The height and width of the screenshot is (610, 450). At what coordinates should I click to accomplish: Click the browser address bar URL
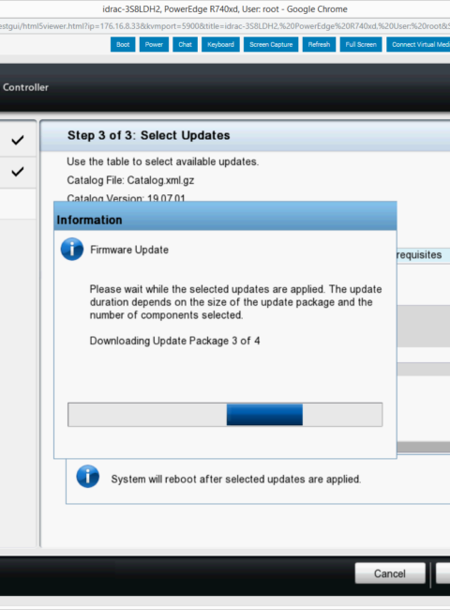point(225,26)
